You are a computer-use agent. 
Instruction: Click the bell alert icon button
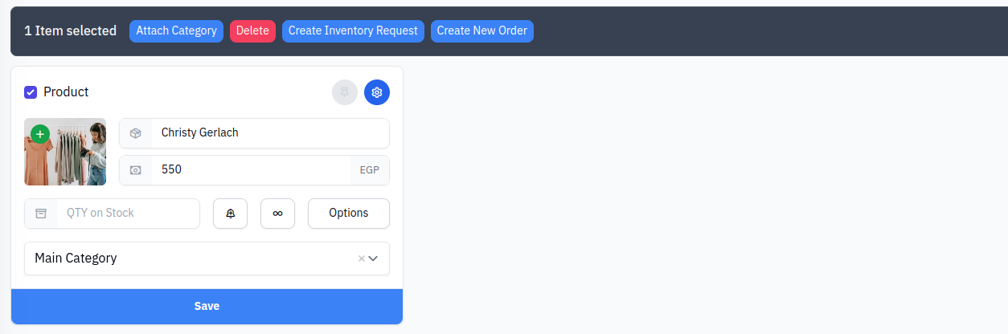[230, 214]
